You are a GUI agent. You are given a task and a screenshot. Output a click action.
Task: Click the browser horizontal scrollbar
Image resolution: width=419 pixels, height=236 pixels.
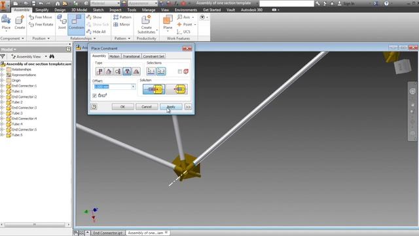coord(35,224)
